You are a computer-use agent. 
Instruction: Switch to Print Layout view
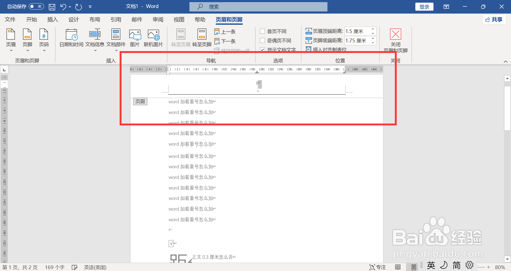tap(413, 267)
